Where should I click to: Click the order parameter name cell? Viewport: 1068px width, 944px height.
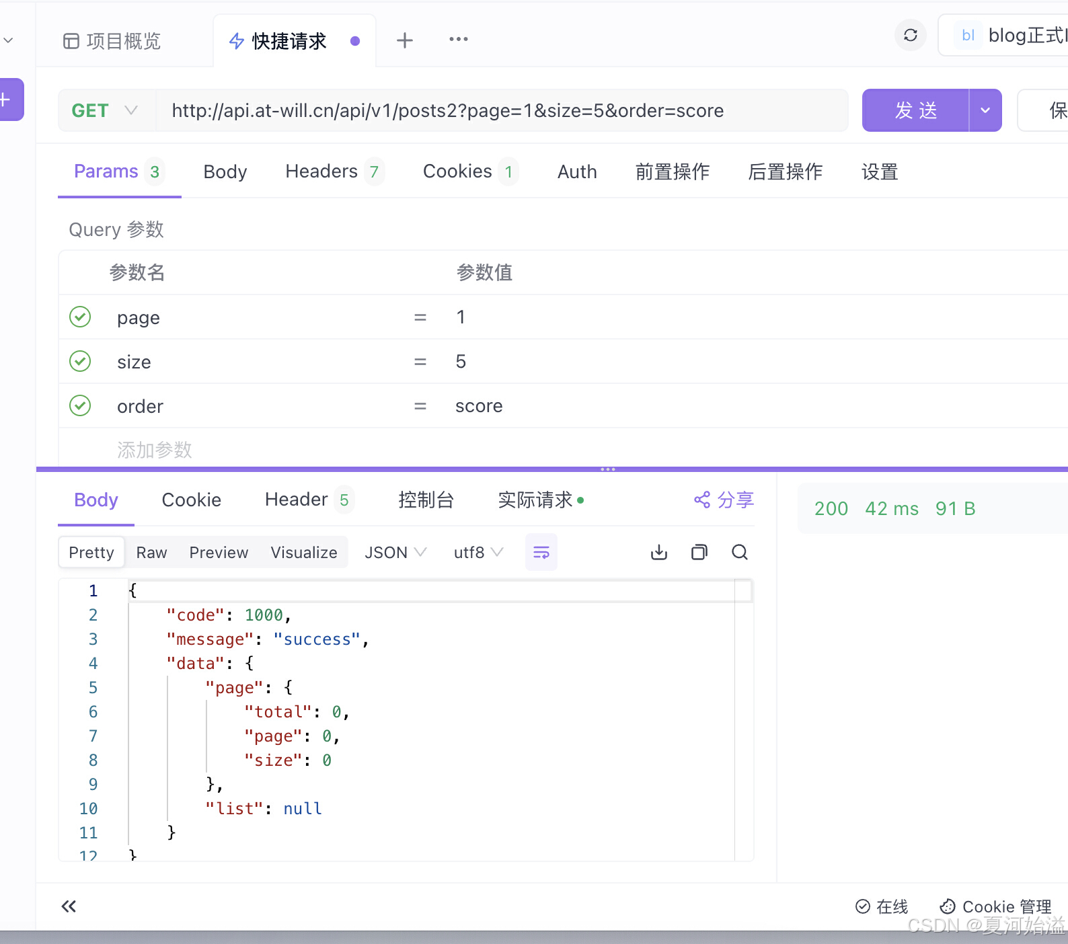(x=141, y=406)
